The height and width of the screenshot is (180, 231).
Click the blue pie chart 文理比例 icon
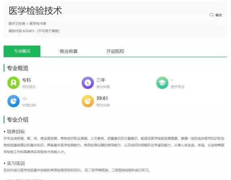tap(13, 101)
